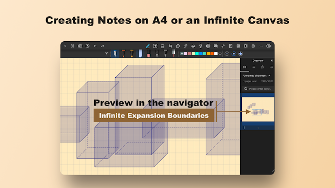Viewport: 335px width, 188px height.
Task: Insert an image with picture icon
Action: point(163,46)
